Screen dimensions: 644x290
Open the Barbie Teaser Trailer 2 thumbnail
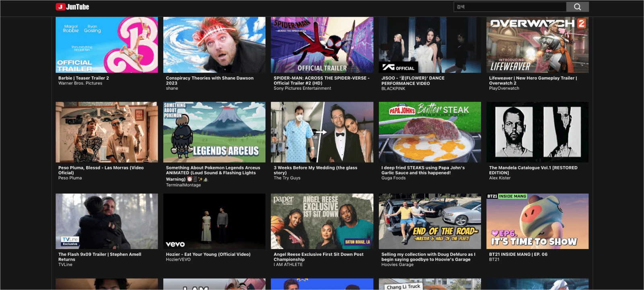[x=107, y=45]
